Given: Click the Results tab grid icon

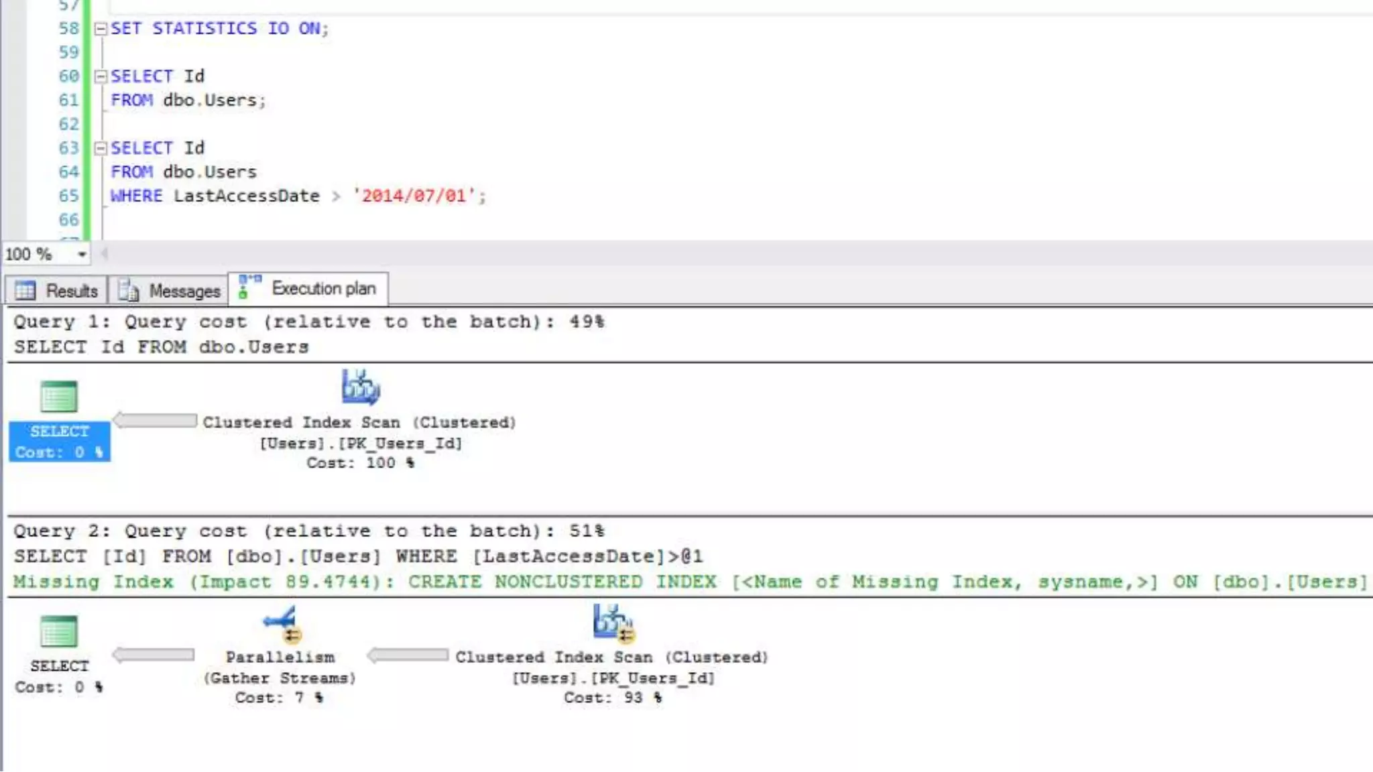Looking at the screenshot, I should (25, 291).
